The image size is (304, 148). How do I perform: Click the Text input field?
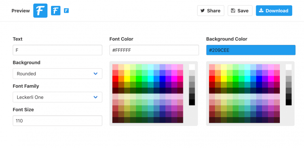pos(57,50)
